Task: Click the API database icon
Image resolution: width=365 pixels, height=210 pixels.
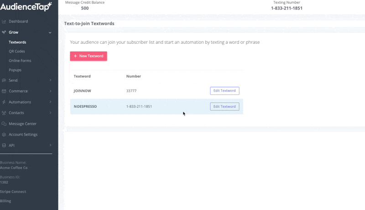Action: (4, 145)
